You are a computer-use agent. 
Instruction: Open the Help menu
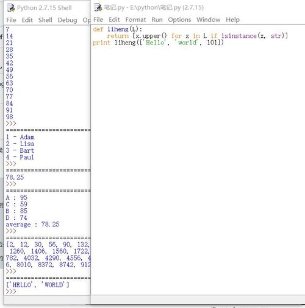232,19
